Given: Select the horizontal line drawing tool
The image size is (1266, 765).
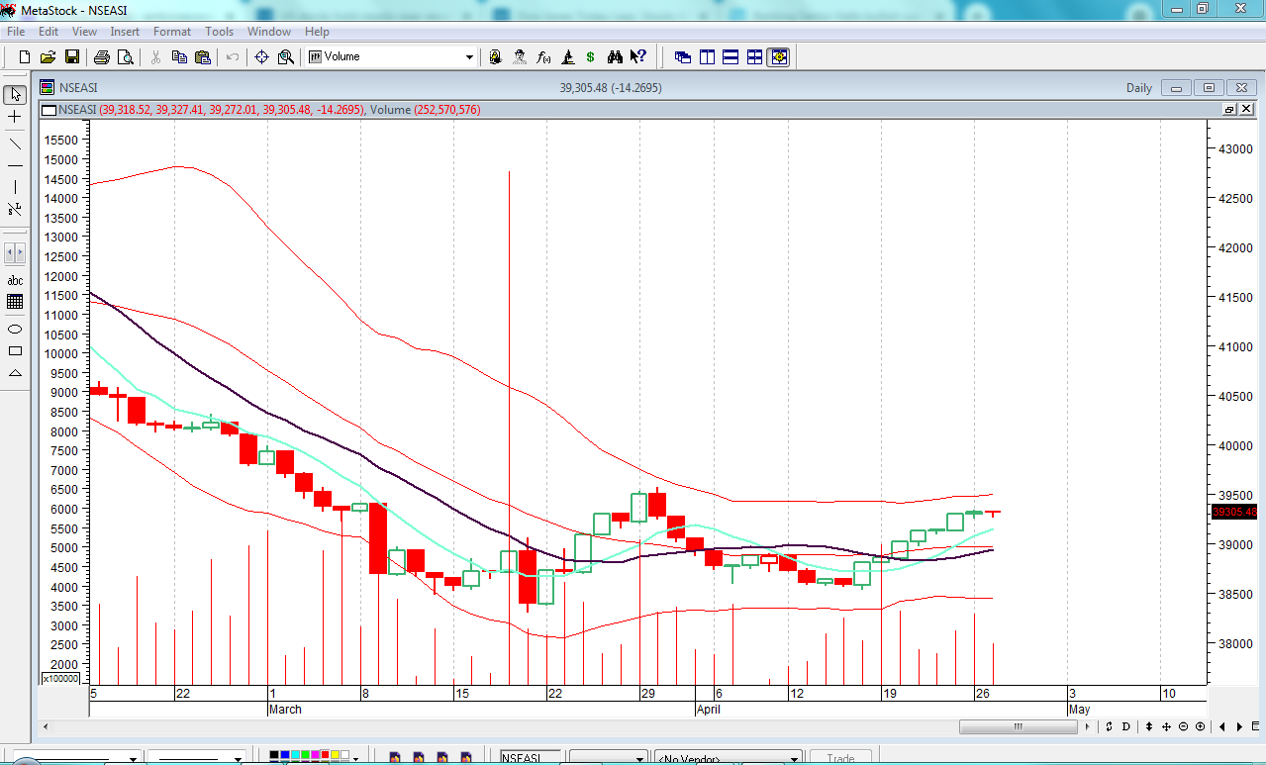Looking at the screenshot, I should pos(15,165).
